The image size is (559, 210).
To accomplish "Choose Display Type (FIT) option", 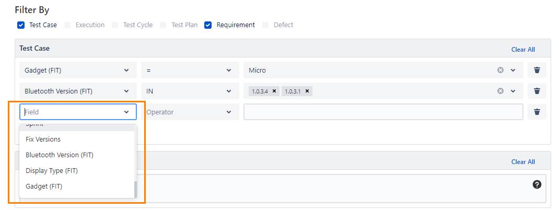I will [x=52, y=171].
